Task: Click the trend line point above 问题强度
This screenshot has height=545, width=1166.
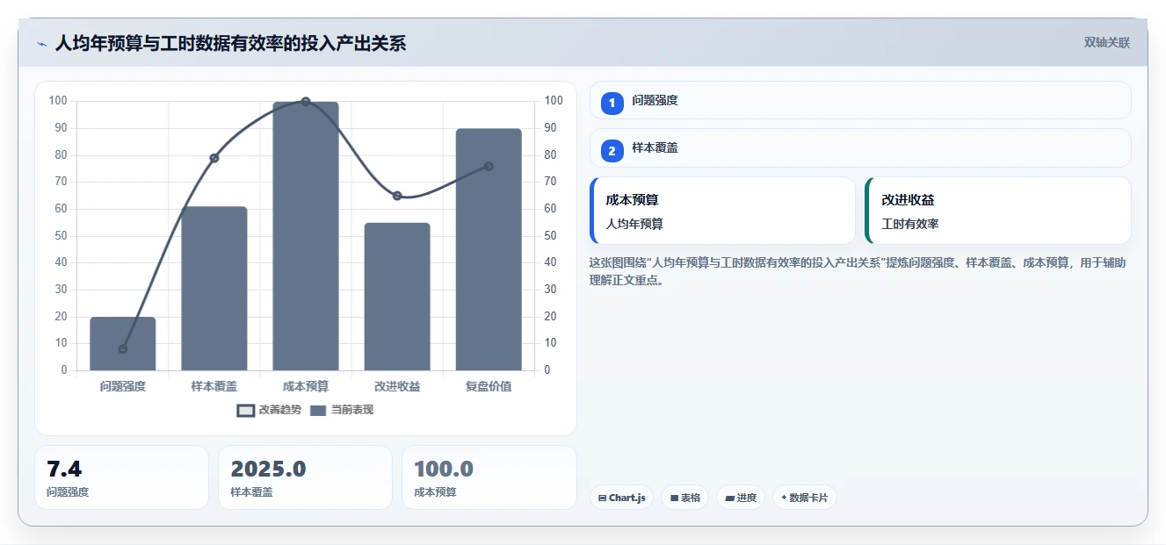Action: pyautogui.click(x=123, y=349)
